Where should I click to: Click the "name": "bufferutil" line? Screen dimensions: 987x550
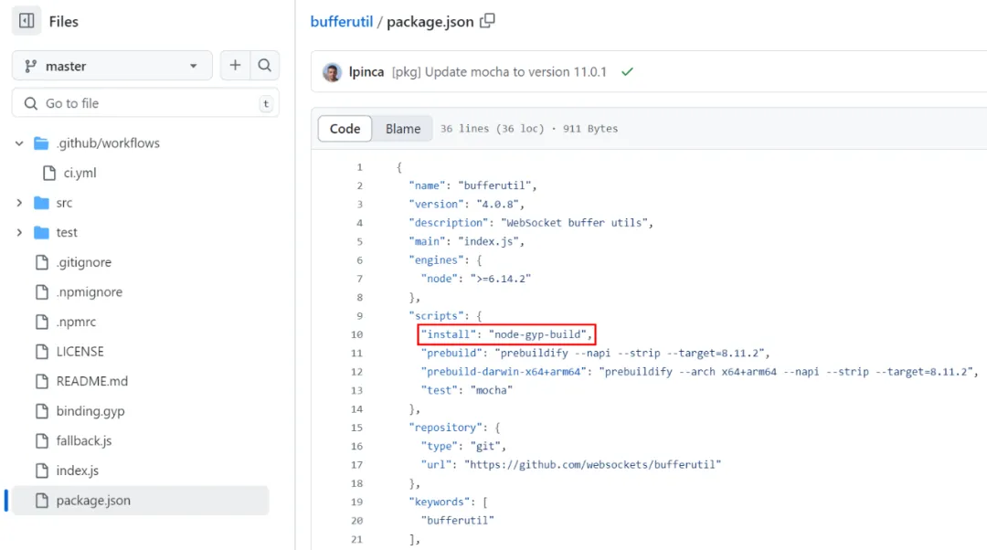pos(472,185)
